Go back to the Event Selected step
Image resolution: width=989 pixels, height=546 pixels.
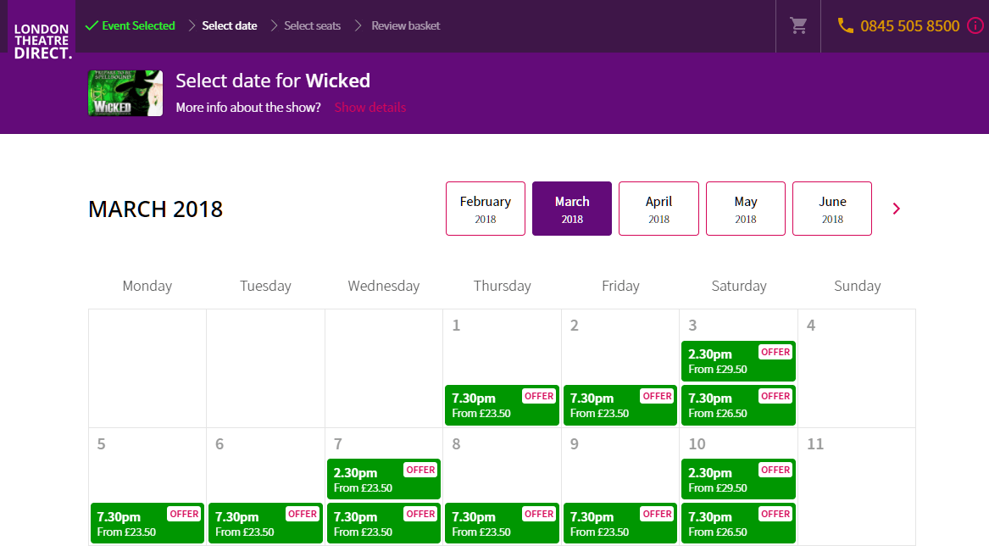click(x=131, y=25)
